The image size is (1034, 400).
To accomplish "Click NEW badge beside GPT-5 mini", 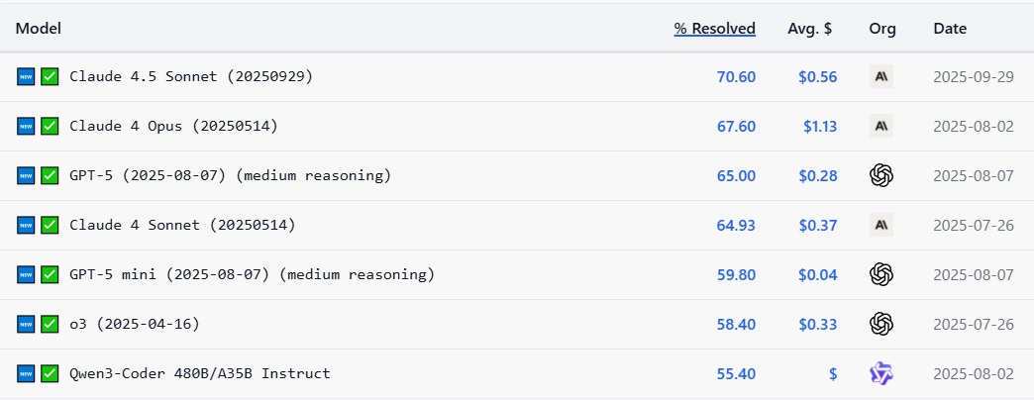I will tap(26, 274).
